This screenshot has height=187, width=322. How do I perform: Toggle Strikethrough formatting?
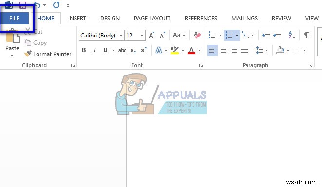122,50
